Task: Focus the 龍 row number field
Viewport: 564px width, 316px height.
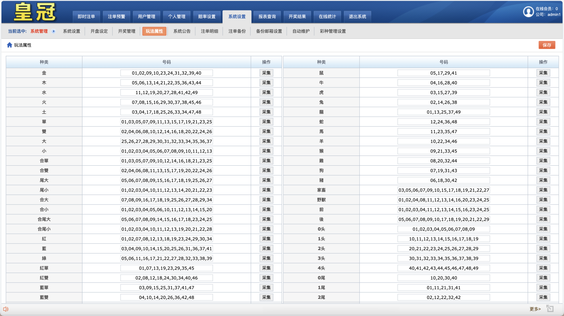Action: tap(443, 112)
